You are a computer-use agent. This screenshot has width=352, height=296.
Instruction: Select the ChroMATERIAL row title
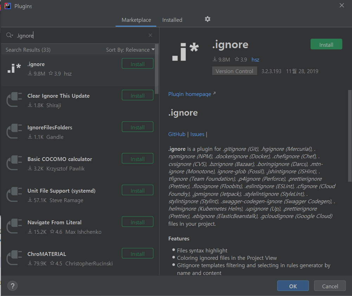pyautogui.click(x=47, y=254)
